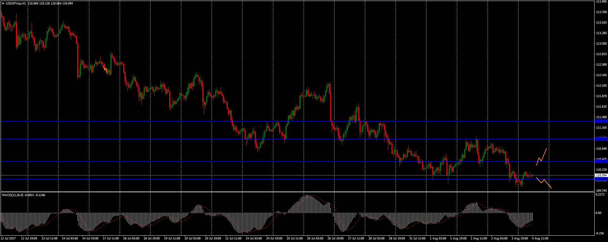Click the blue 110.400 price level tag
The width and height of the screenshot is (608, 242).
tap(601, 161)
